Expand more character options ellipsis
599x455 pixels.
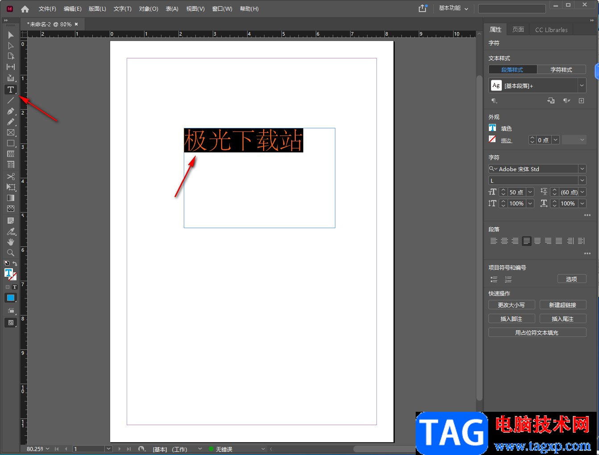(587, 215)
